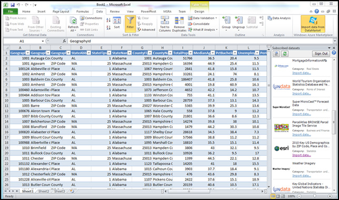
Task: Click refresh icon in Subscribed datasets pane
Action: [284, 54]
